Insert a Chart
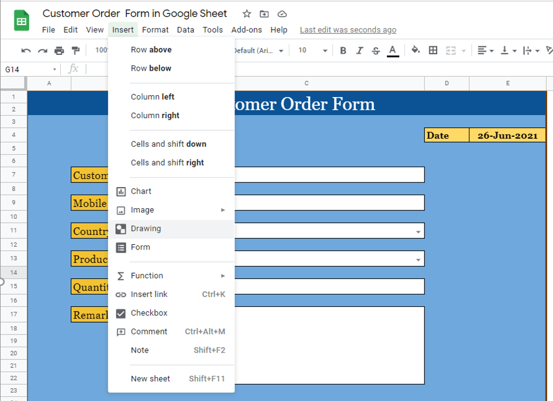This screenshot has width=553, height=401. (x=171, y=192)
